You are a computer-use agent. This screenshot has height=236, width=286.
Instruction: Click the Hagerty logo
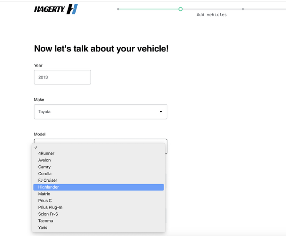click(56, 9)
